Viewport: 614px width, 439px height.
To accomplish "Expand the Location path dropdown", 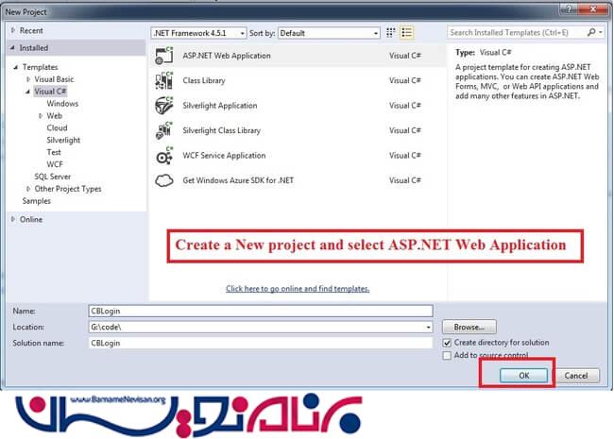I will [x=428, y=327].
